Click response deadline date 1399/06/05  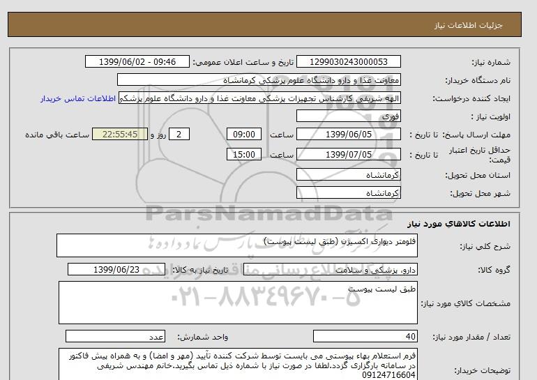click(x=348, y=134)
